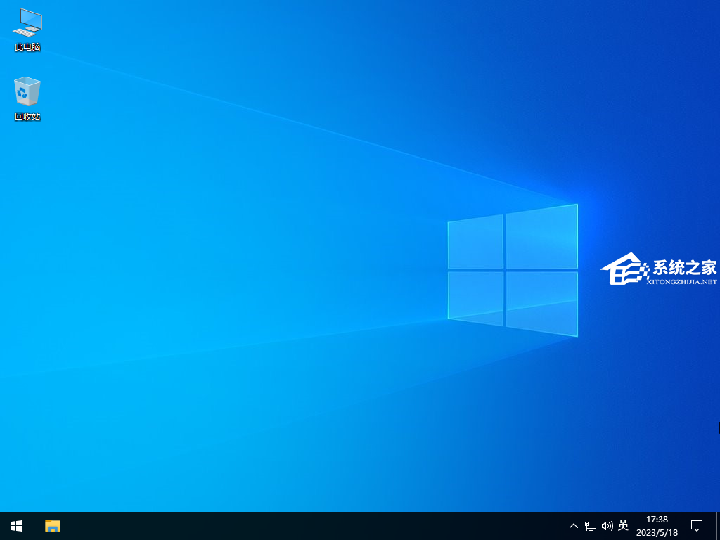
Task: Open the Windows Start menu
Action: click(17, 525)
